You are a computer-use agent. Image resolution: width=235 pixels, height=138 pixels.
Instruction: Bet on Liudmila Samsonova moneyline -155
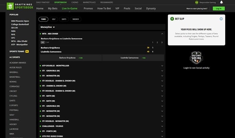coord(133,58)
